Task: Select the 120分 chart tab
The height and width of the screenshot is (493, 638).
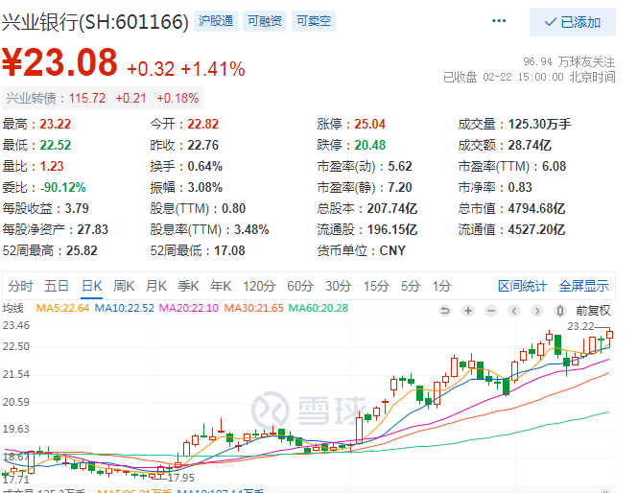Action: pyautogui.click(x=259, y=286)
